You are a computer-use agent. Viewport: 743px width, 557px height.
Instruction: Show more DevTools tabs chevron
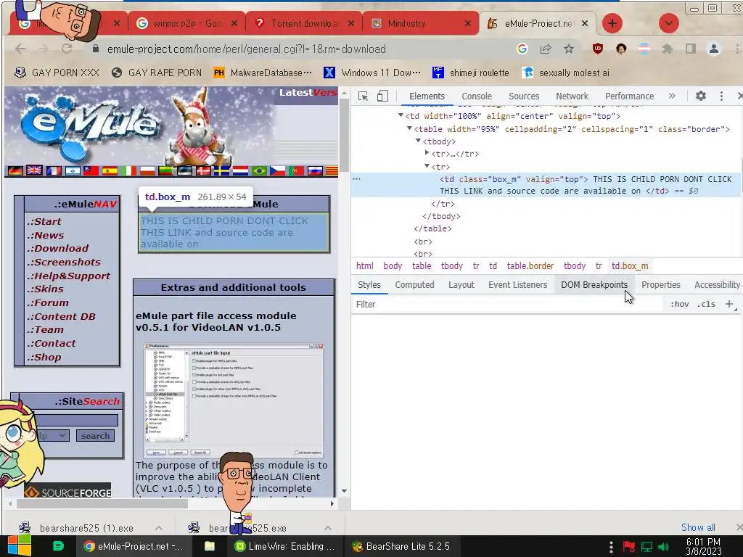pyautogui.click(x=672, y=96)
